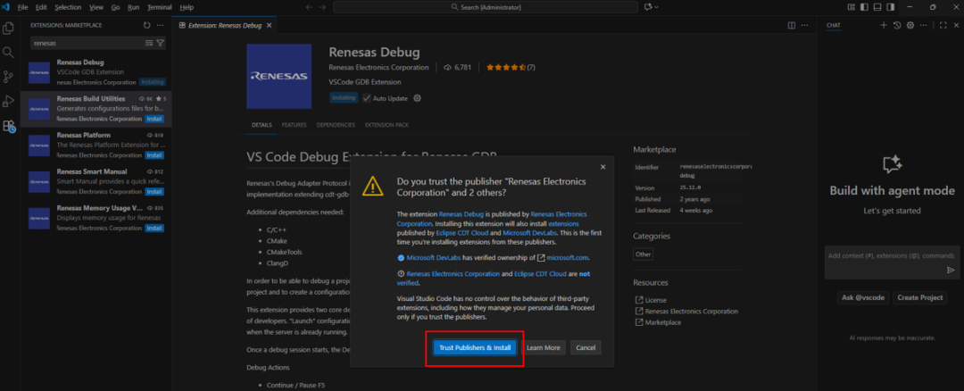Open the Terminal menu

161,7
